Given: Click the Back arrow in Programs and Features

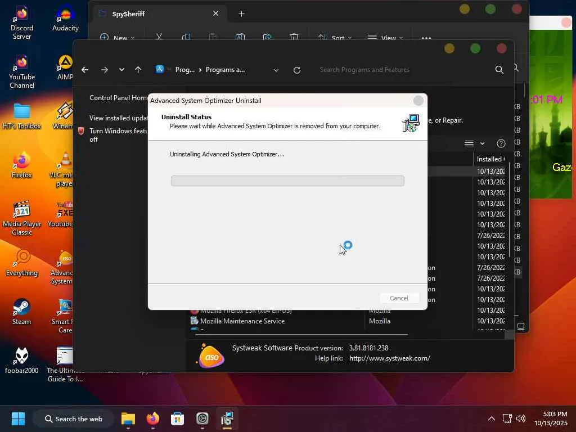Looking at the screenshot, I should coord(85,70).
